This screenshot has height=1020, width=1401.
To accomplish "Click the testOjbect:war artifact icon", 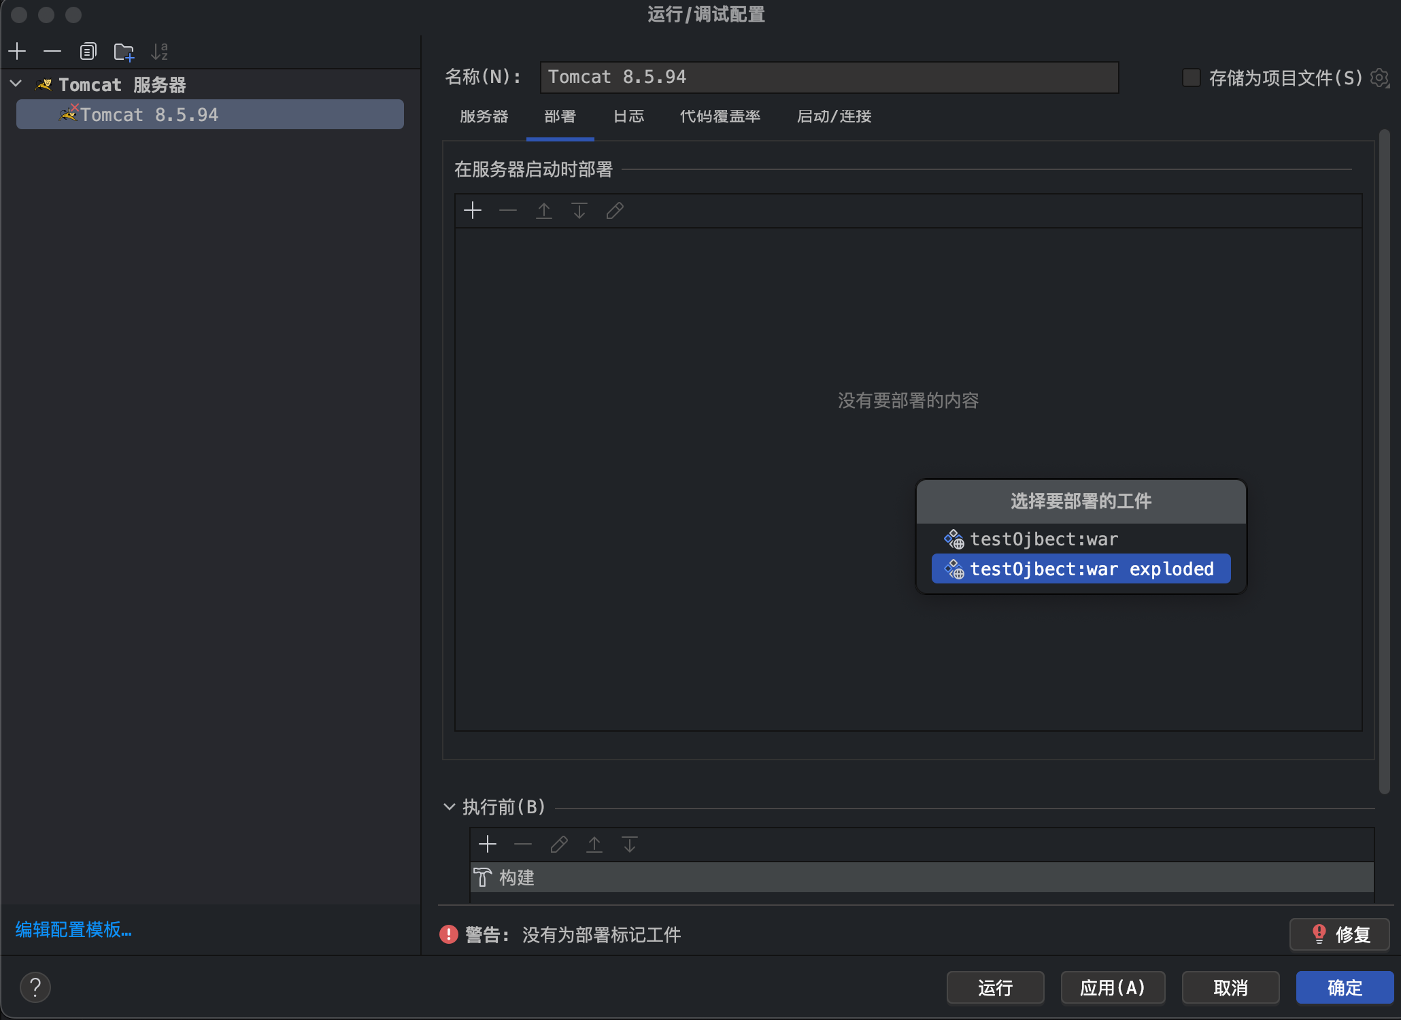I will tap(953, 539).
